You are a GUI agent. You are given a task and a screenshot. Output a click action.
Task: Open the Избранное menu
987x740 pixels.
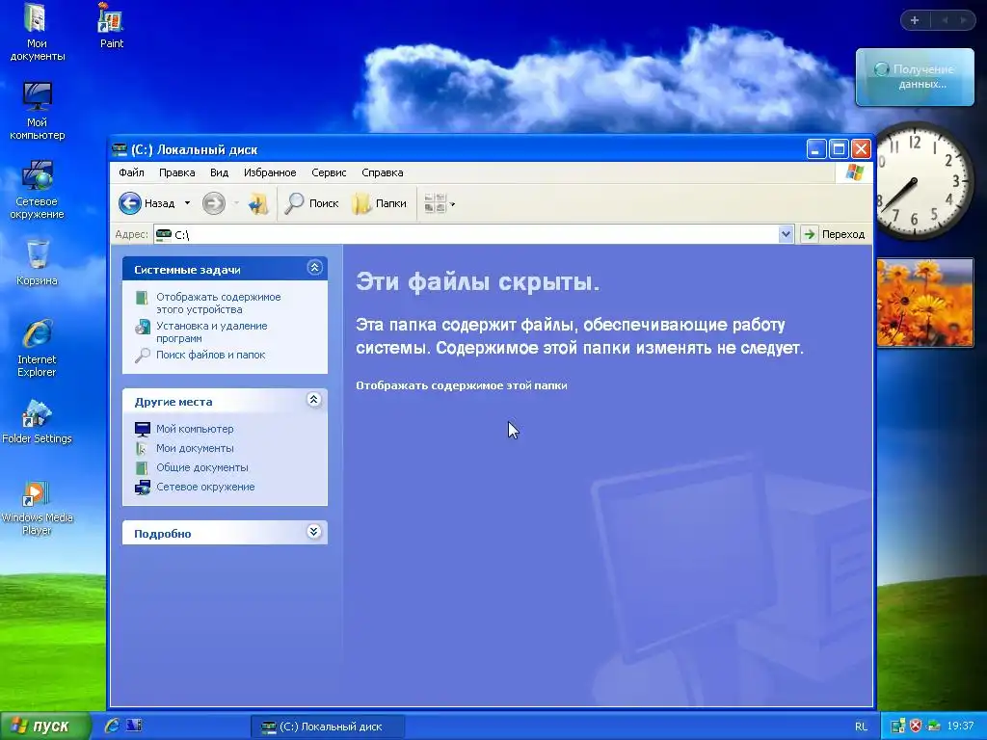point(270,172)
